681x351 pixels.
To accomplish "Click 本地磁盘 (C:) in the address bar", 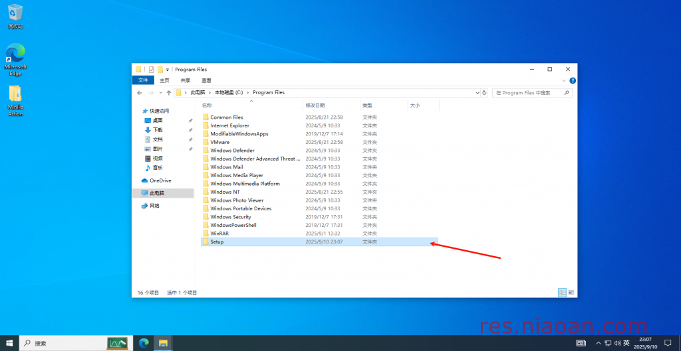I will point(229,93).
